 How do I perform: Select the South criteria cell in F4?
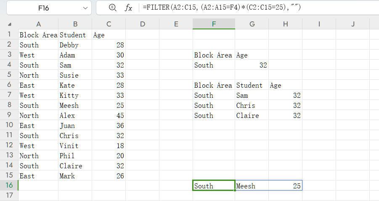(214, 65)
